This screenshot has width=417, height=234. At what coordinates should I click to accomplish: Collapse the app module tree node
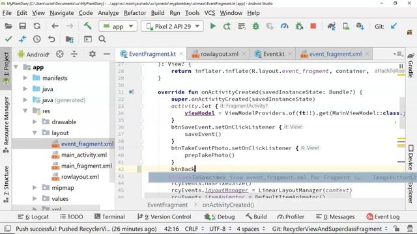tap(16, 67)
